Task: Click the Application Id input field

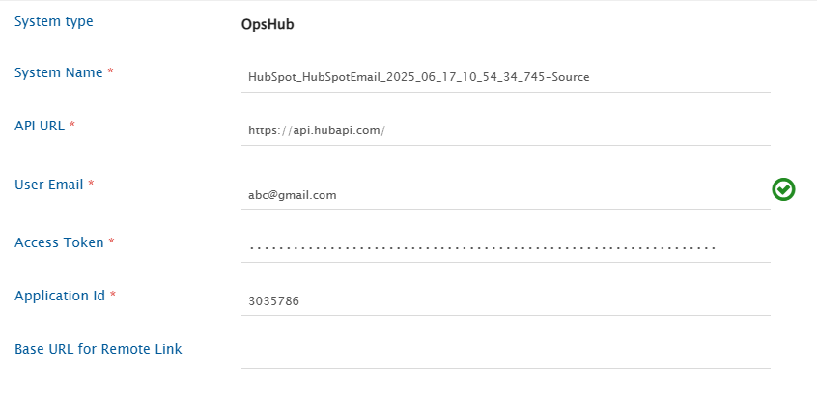Action: [505, 300]
